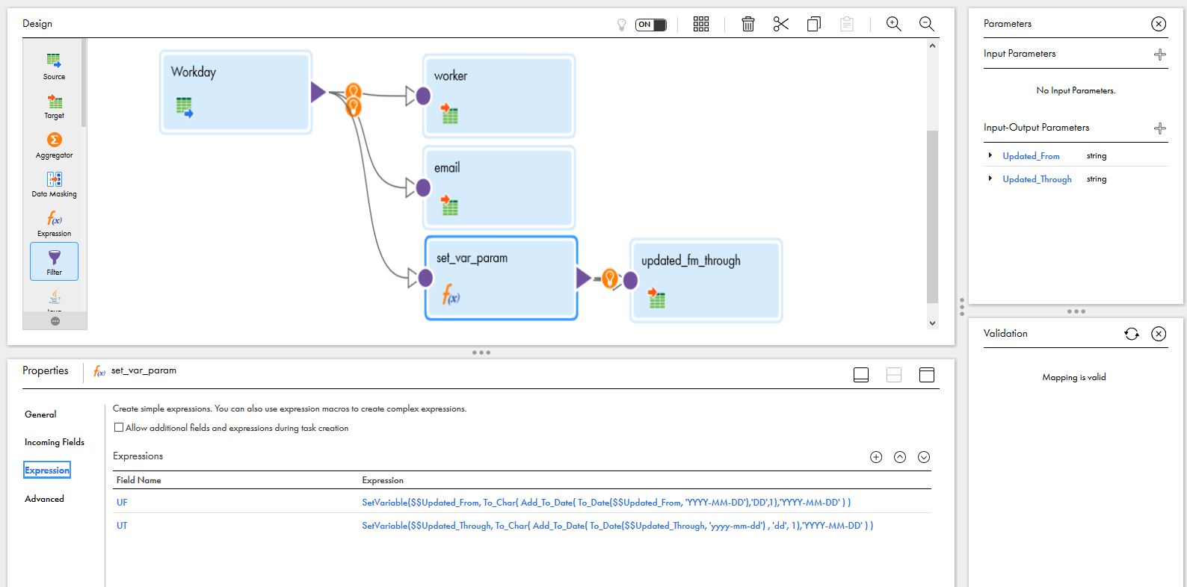Image resolution: width=1187 pixels, height=587 pixels.
Task: Pick the Aggregator transformation
Action: click(54, 146)
